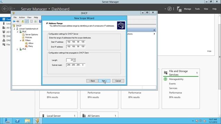The height and width of the screenshot is (124, 221).
Task: Open the DHCP window View menu
Action: (x=29, y=18)
